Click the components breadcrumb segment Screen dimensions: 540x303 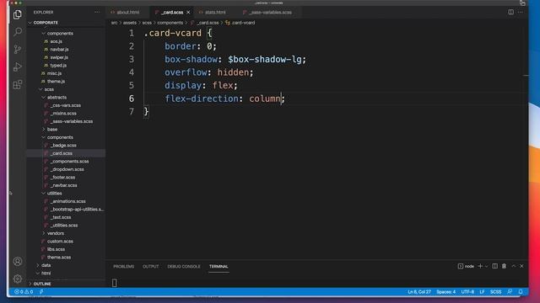[170, 23]
